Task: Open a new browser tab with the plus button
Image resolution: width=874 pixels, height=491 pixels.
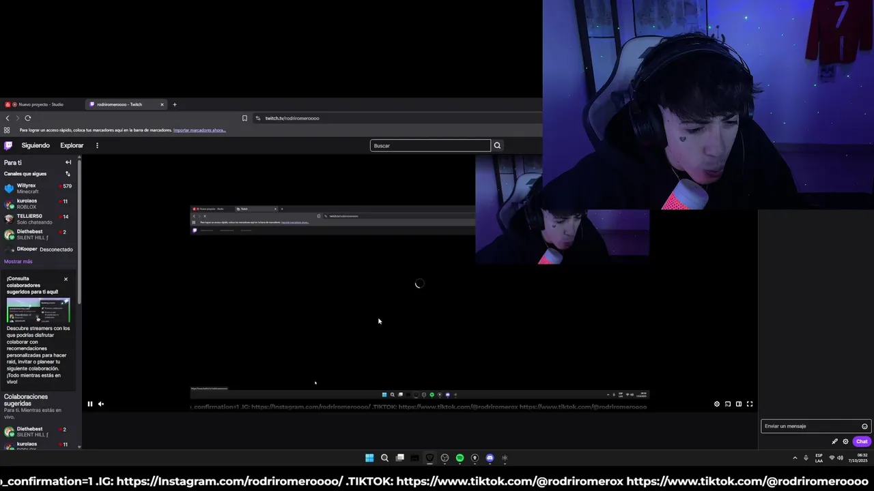Action: pos(175,104)
